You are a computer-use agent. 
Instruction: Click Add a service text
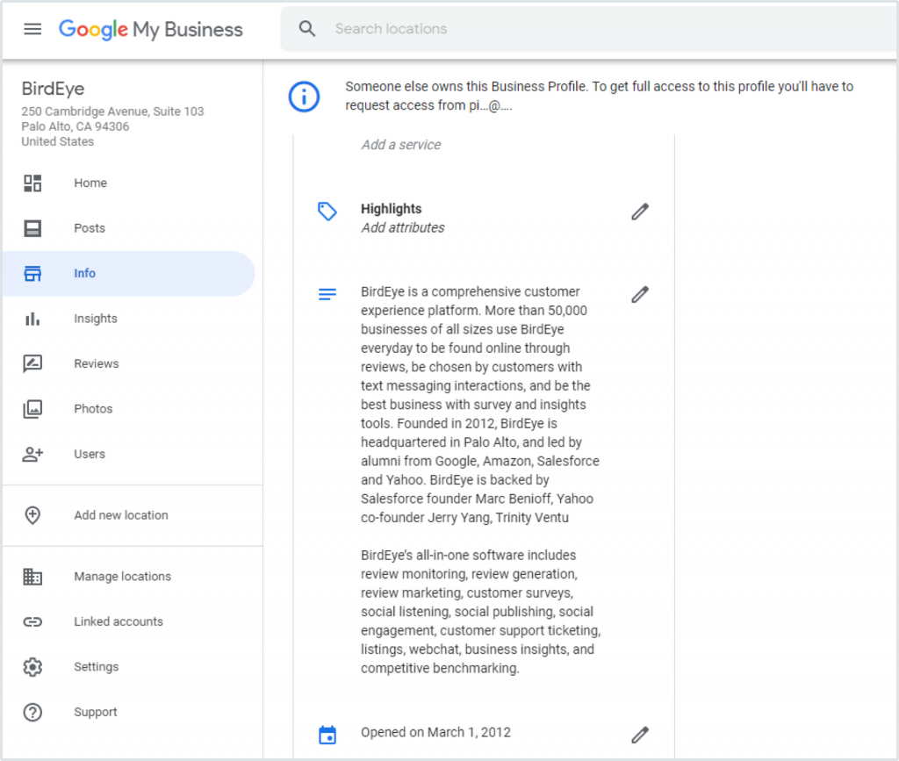pos(401,145)
